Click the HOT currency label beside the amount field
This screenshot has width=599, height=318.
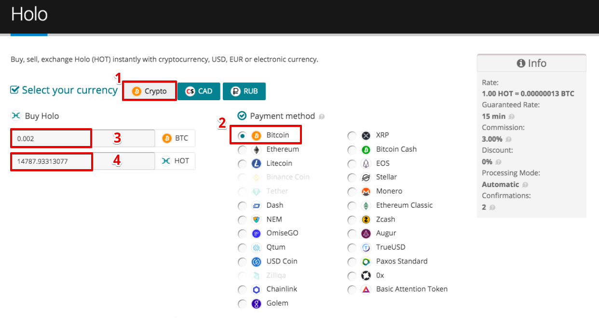click(175, 161)
